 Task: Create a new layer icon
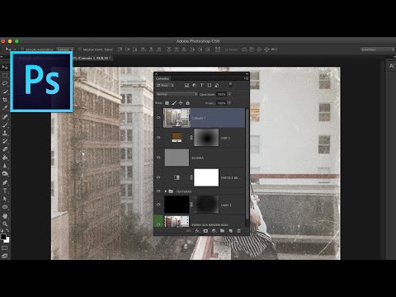[x=230, y=231]
